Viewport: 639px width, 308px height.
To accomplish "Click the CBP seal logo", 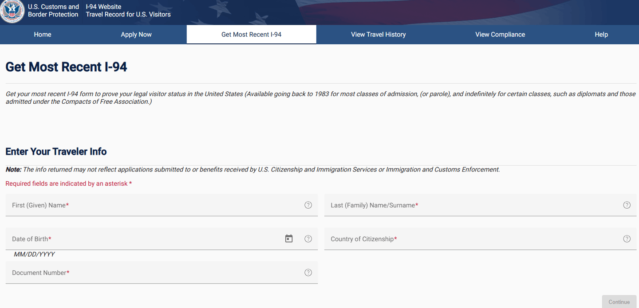I will [x=12, y=11].
